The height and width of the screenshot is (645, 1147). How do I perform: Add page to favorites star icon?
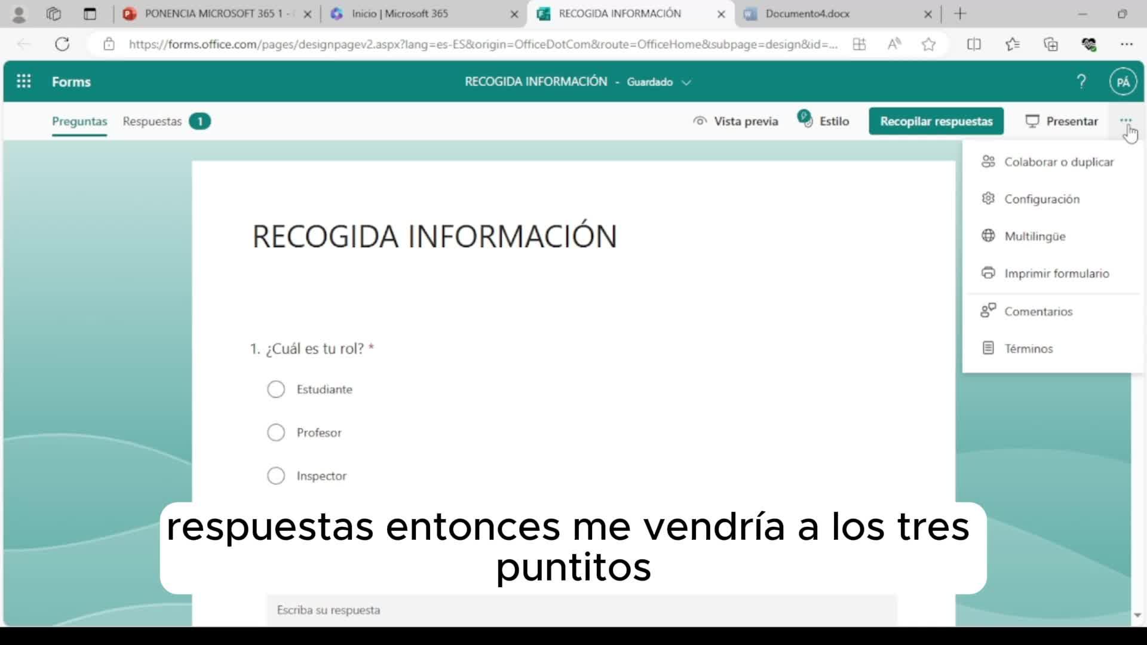[x=928, y=44]
